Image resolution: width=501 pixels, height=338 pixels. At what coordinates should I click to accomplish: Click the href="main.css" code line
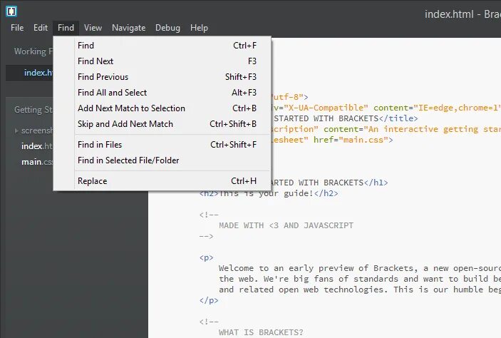point(332,140)
